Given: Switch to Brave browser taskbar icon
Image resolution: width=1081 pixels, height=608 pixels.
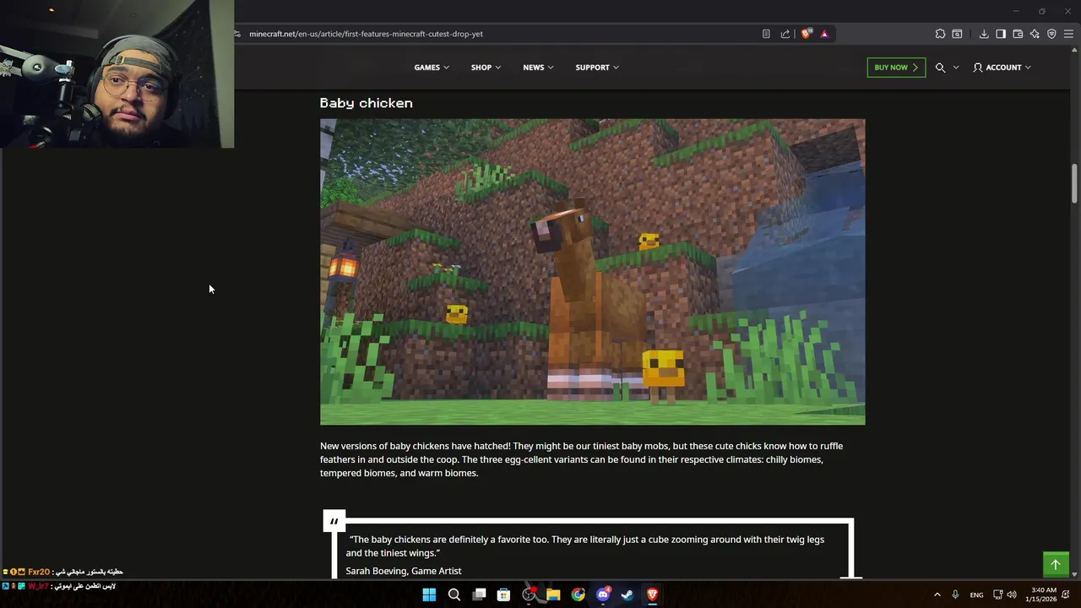Looking at the screenshot, I should coord(652,594).
